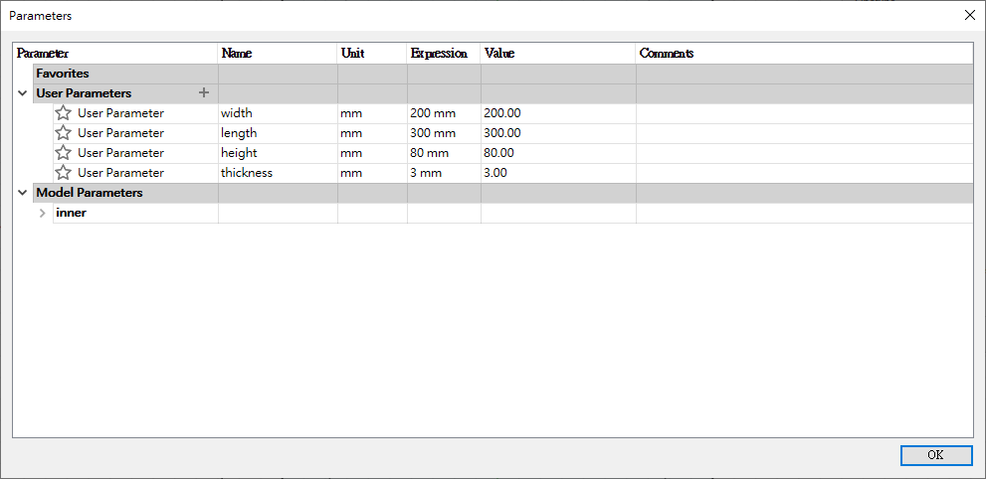Click the Comments column header
The width and height of the screenshot is (986, 479).
tap(667, 53)
